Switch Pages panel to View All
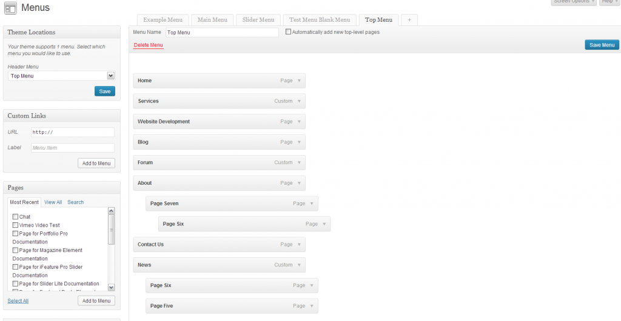The height and width of the screenshot is (321, 621). click(53, 202)
